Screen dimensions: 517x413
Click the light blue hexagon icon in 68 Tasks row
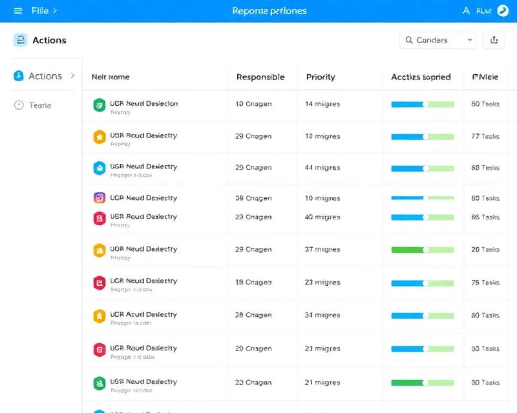click(x=99, y=168)
